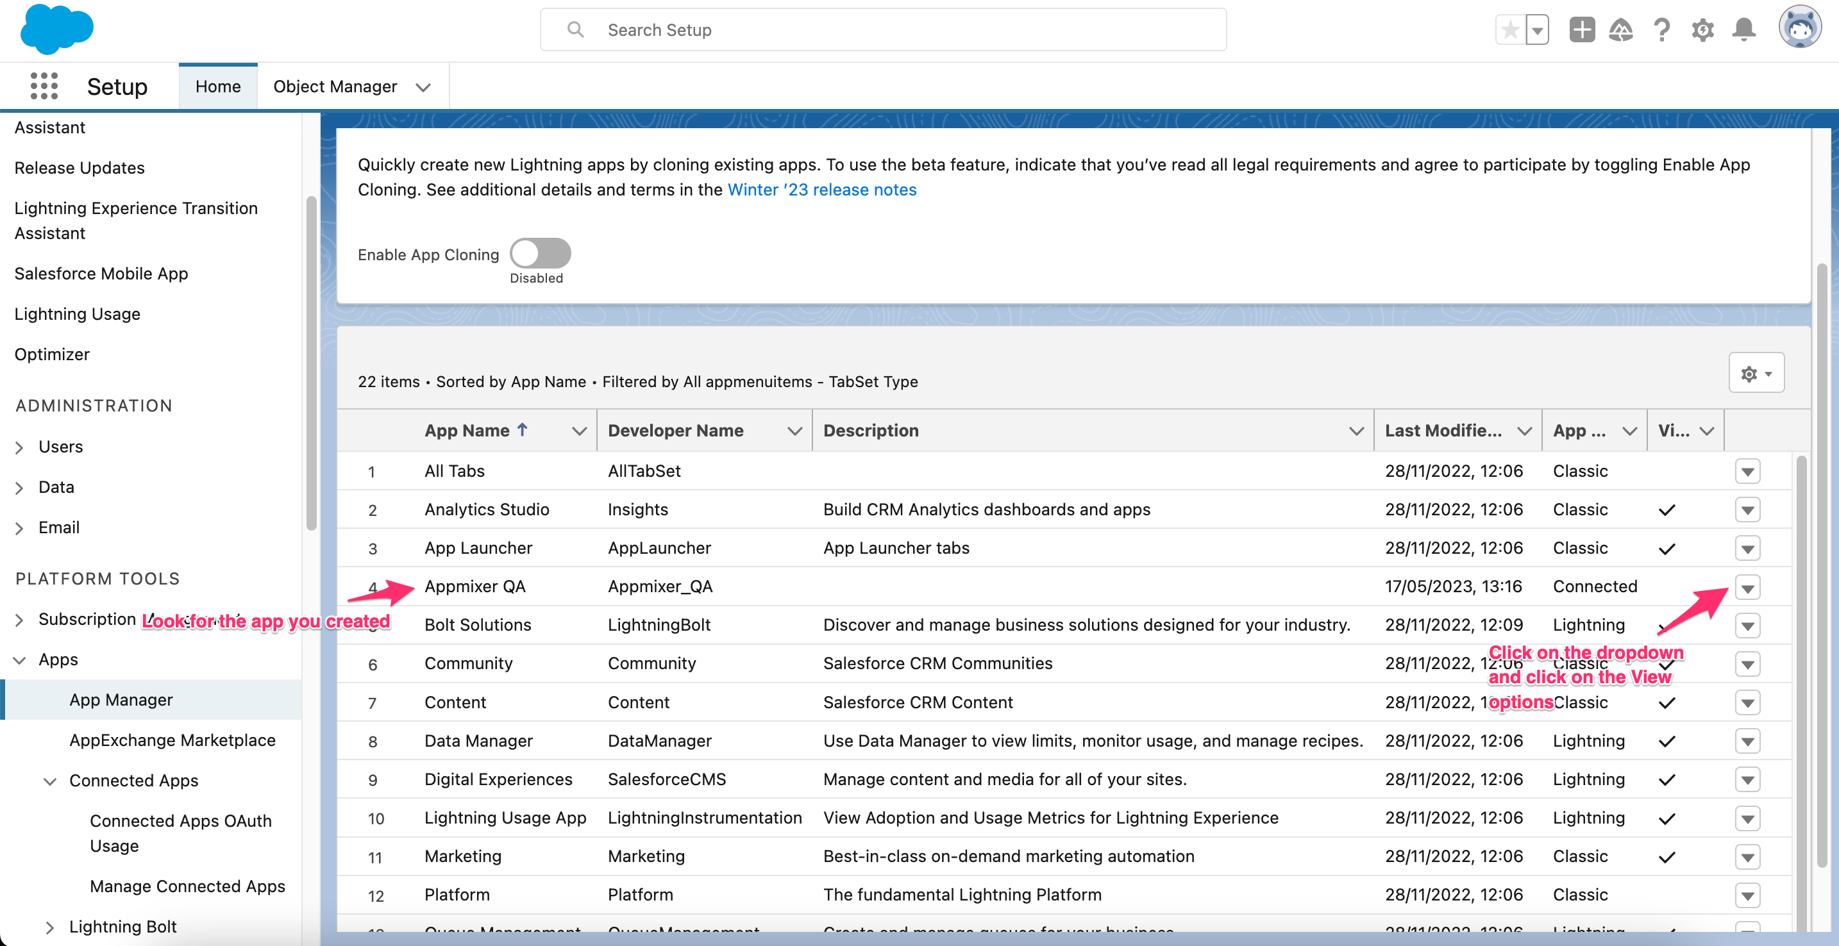Open Manage Connected Apps in sidebar
Image resolution: width=1839 pixels, height=946 pixels.
[187, 886]
